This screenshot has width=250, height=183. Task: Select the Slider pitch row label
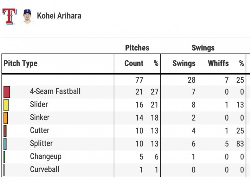(x=39, y=104)
